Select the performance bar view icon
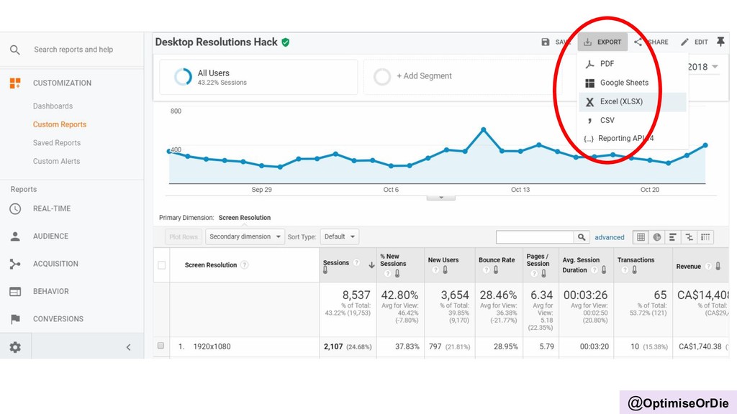Screen dimensions: 737x414 coord(673,237)
